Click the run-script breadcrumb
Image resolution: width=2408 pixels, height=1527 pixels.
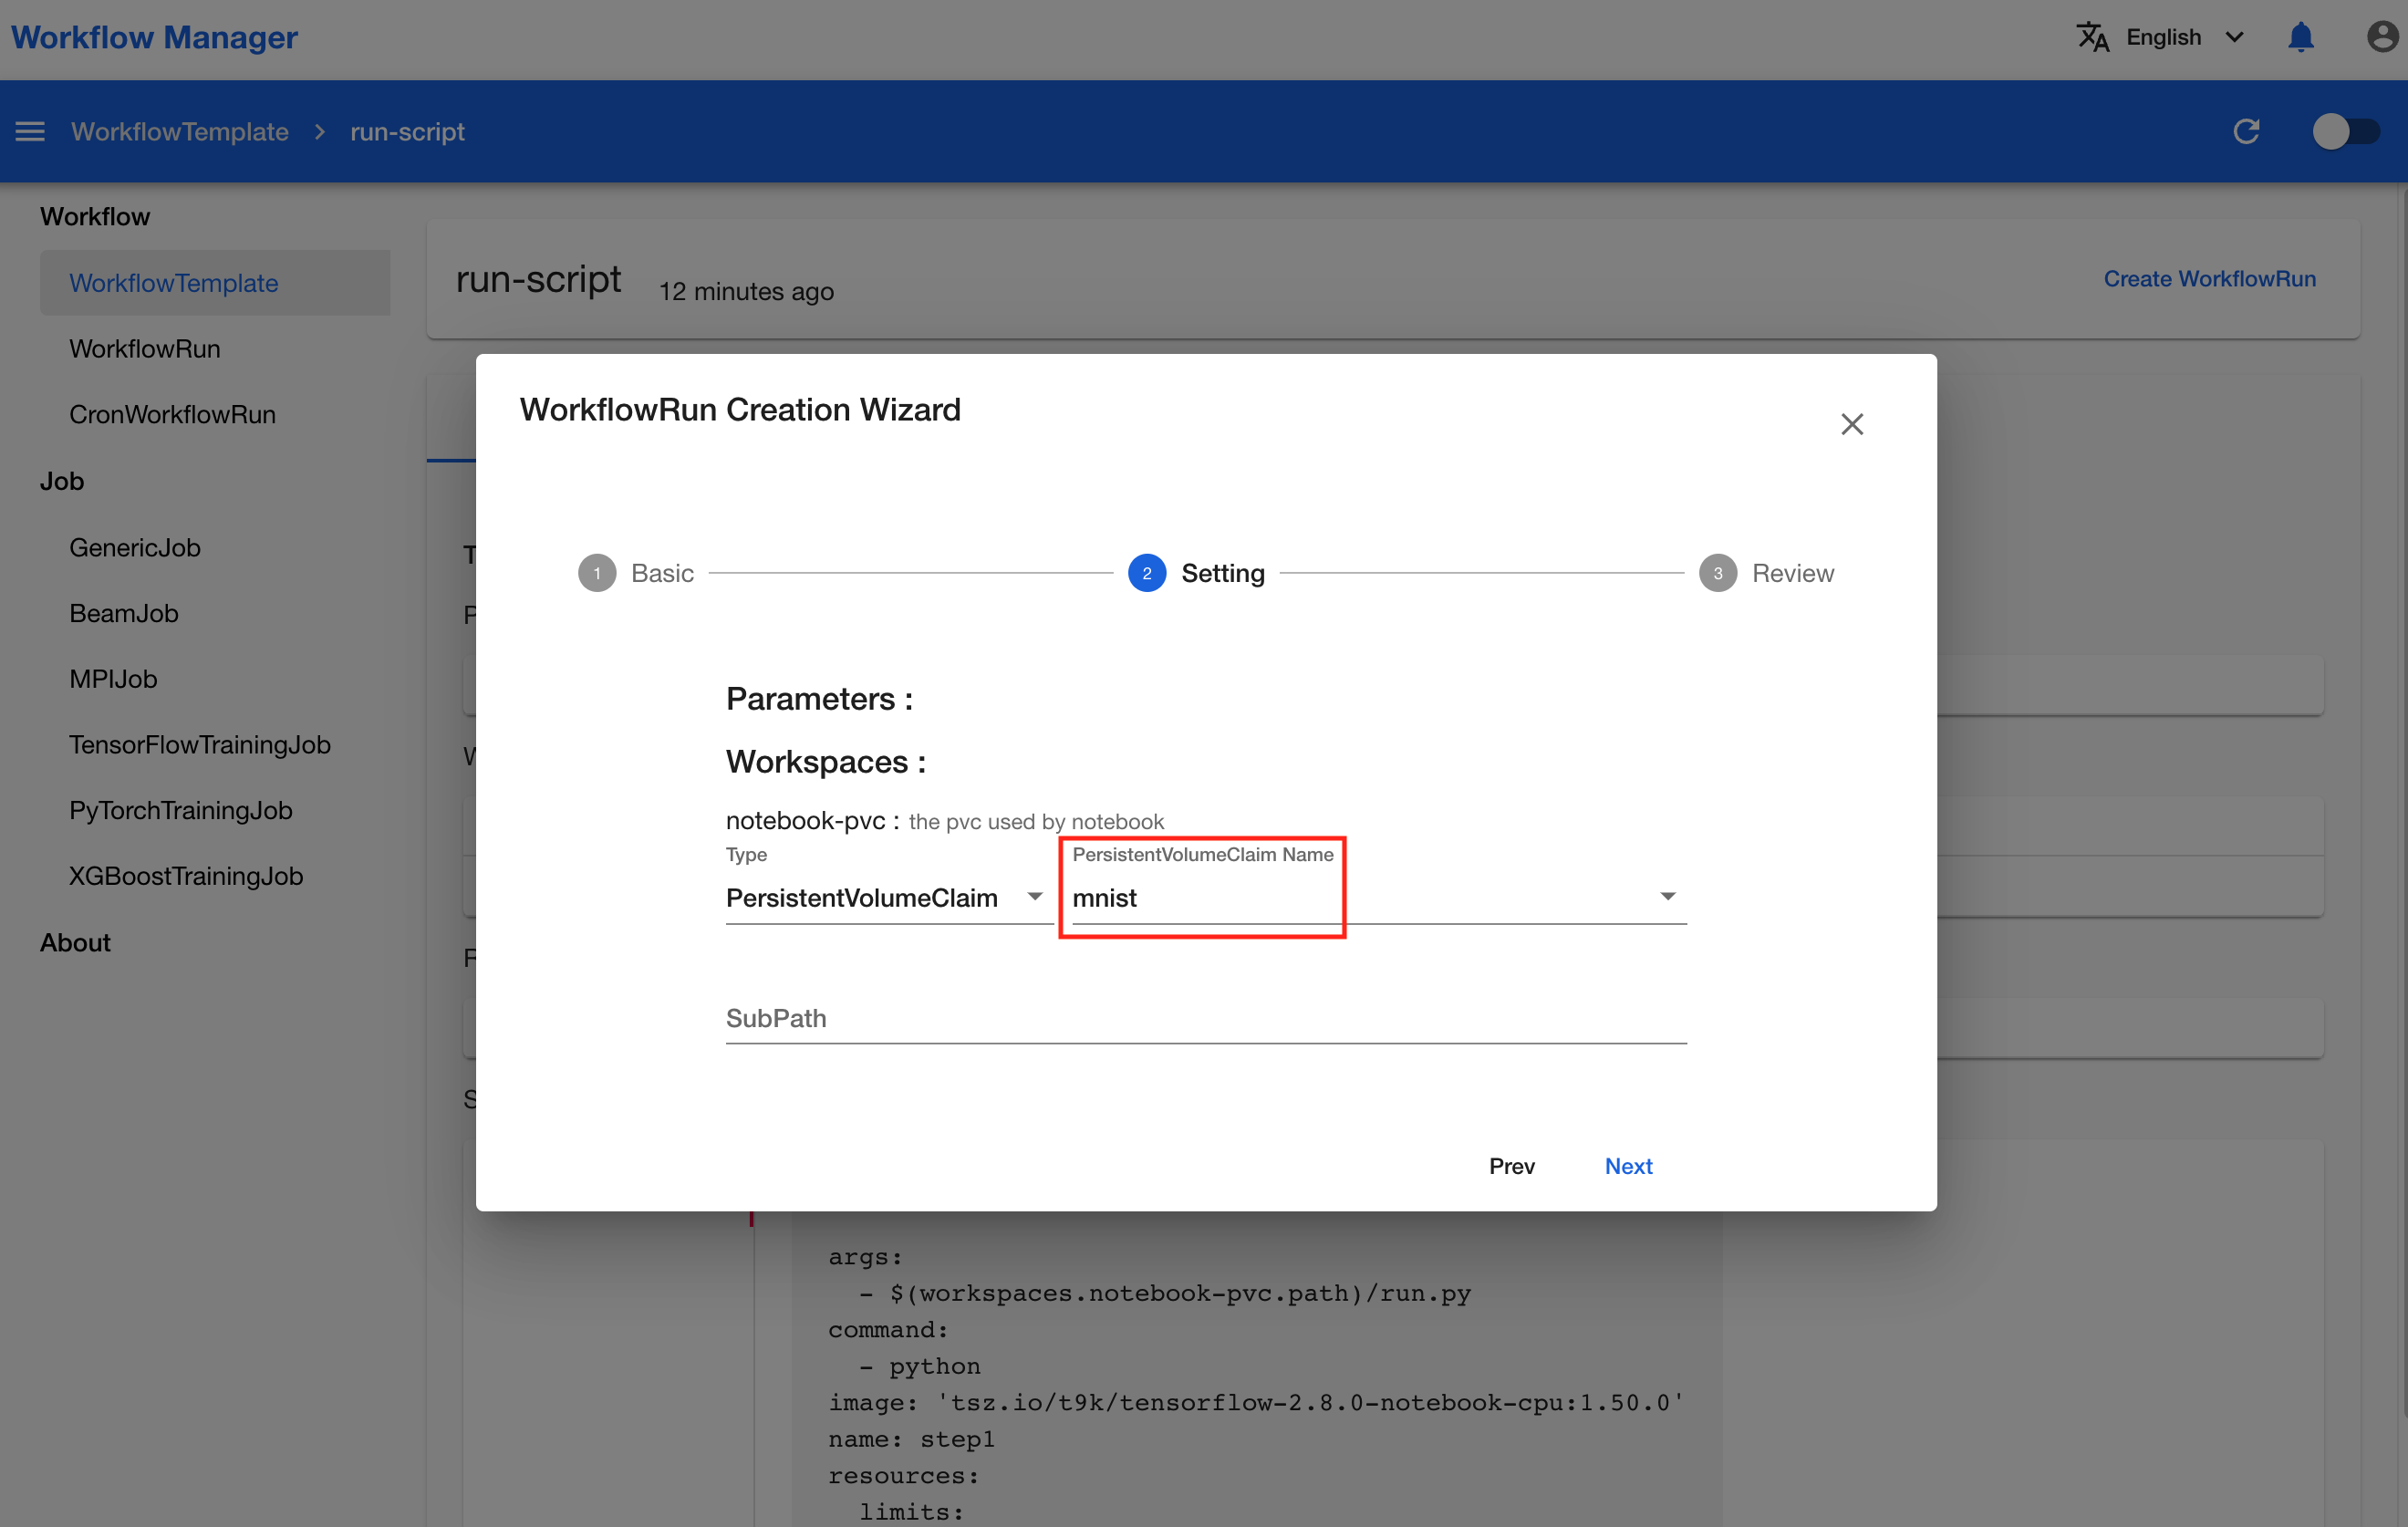[x=407, y=131]
